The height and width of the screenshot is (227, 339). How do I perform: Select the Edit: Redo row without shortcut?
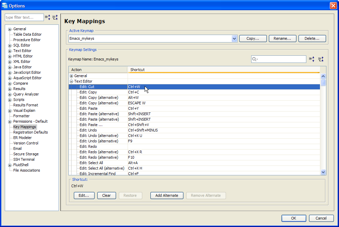pos(194,146)
